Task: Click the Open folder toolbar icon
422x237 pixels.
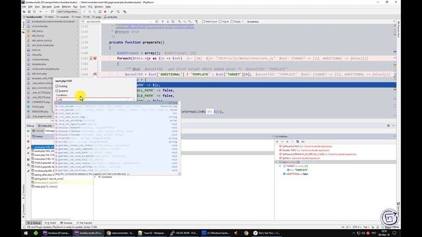Action: point(24,12)
